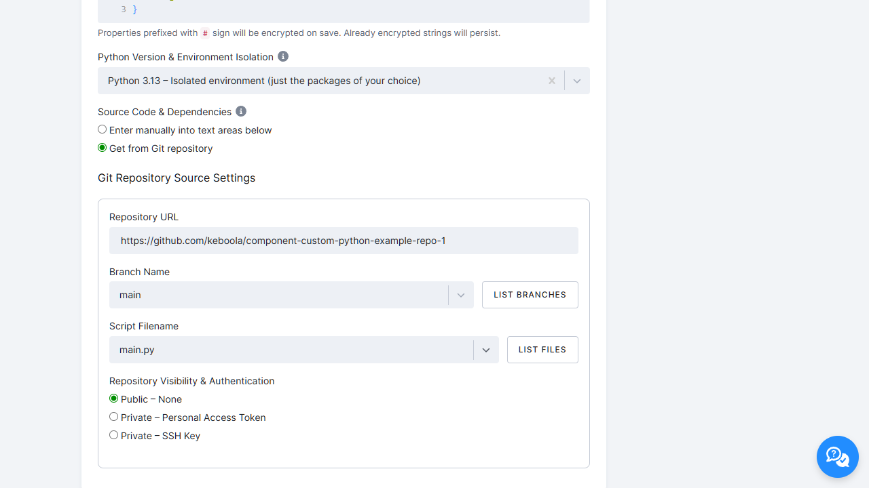Open the Python Version info tooltip

[x=283, y=57]
